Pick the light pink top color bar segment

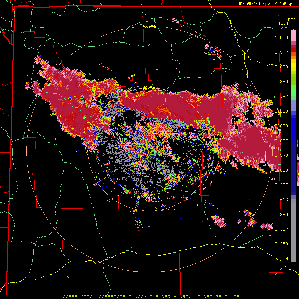click(293, 35)
